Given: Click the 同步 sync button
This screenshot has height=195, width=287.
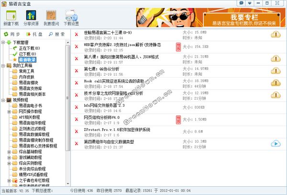Looking at the screenshot, I should pos(12,34).
